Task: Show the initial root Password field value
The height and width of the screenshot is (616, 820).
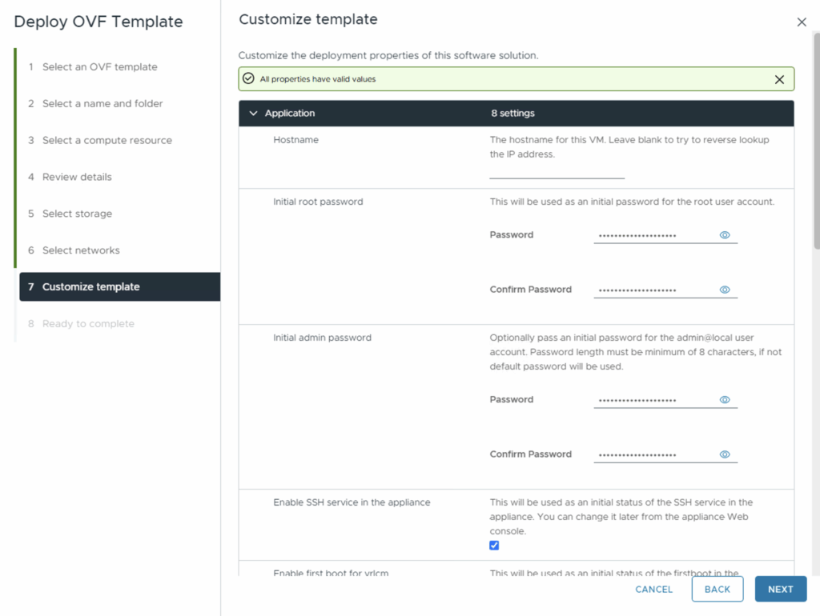Action: coord(725,235)
